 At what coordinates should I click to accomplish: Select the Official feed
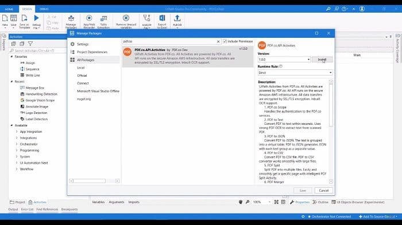[82, 76]
